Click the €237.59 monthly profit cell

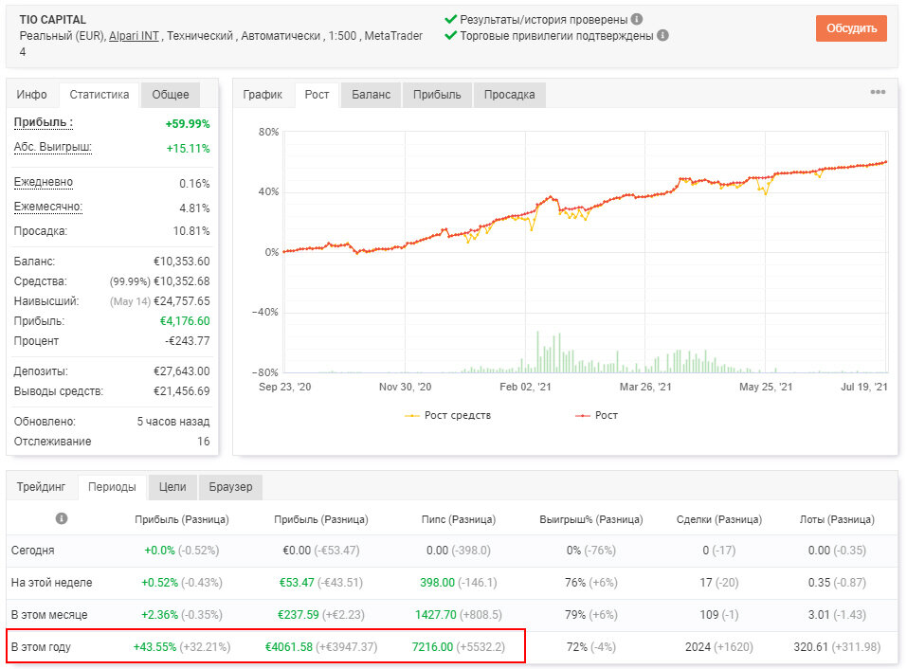(x=321, y=615)
